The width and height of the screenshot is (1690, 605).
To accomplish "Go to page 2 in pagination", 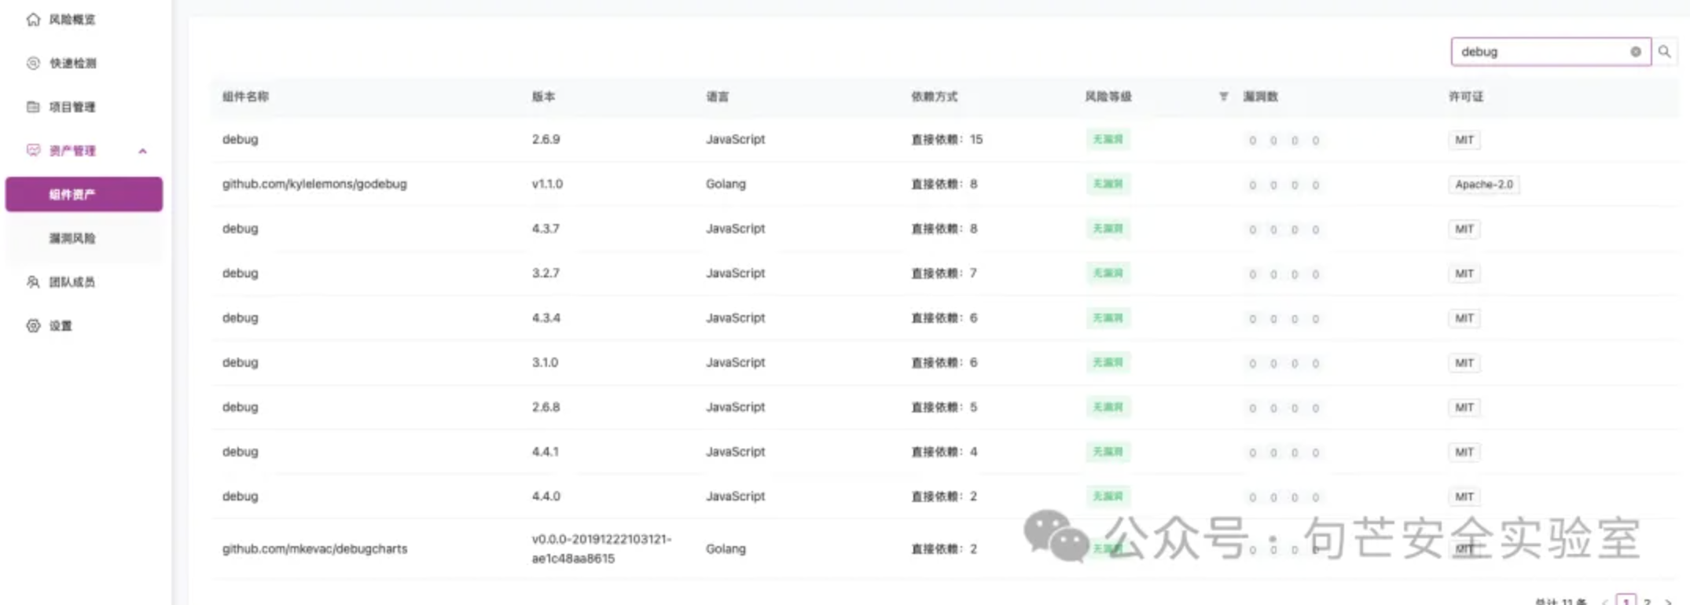I will click(x=1647, y=602).
